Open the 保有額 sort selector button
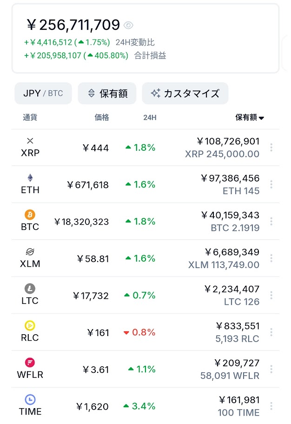The image size is (291, 424). tap(107, 93)
